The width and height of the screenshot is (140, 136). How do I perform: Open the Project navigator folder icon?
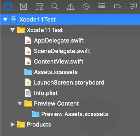coord(8,6)
